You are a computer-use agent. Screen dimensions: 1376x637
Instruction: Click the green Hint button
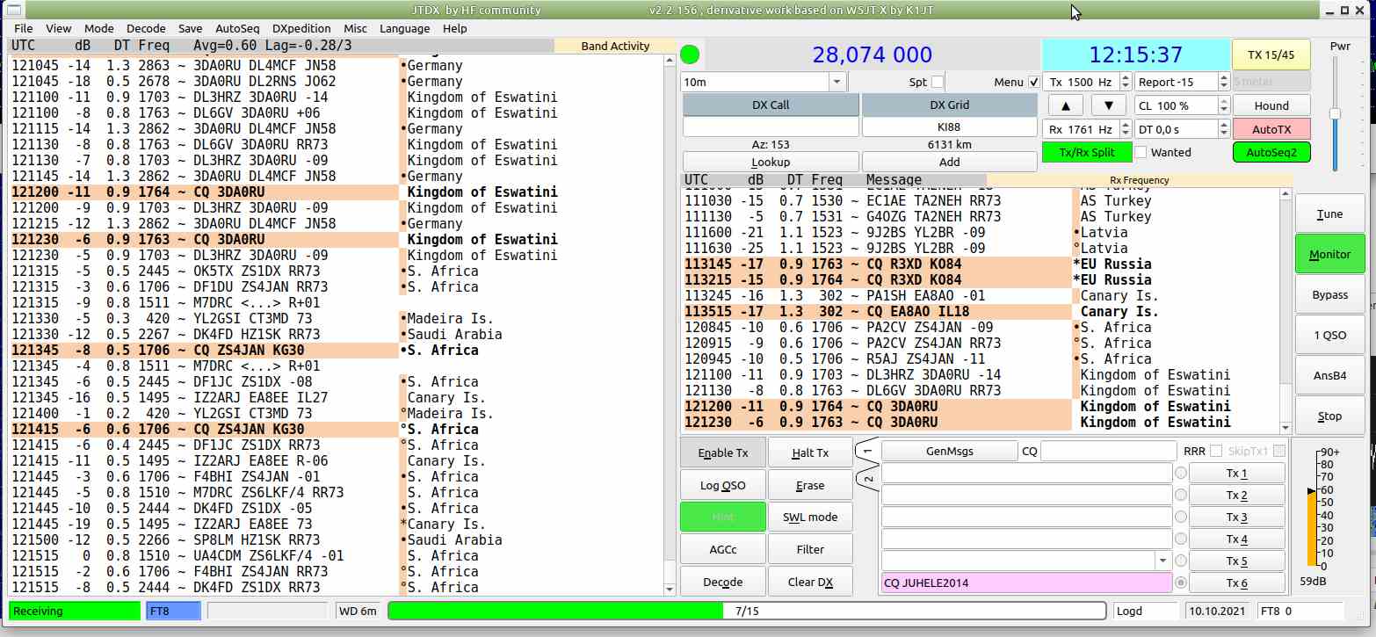coord(722,517)
